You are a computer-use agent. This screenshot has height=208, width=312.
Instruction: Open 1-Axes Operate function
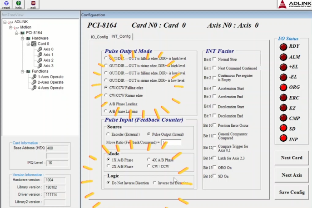[50, 77]
